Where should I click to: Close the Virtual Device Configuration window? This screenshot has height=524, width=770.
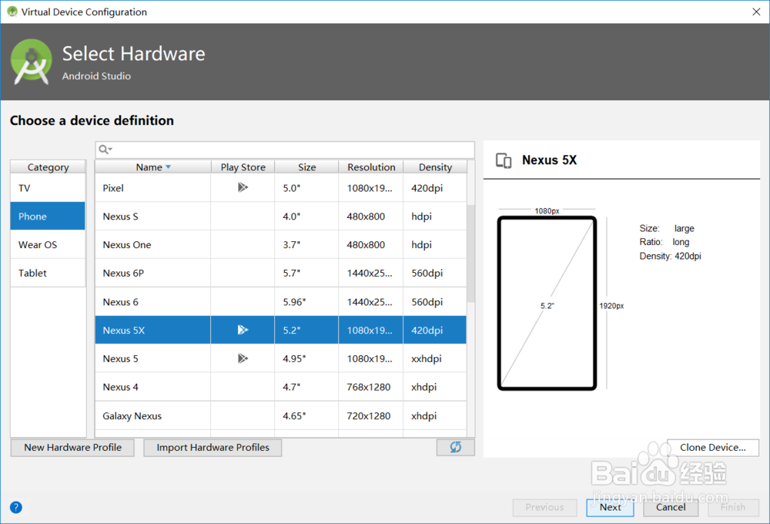click(756, 12)
